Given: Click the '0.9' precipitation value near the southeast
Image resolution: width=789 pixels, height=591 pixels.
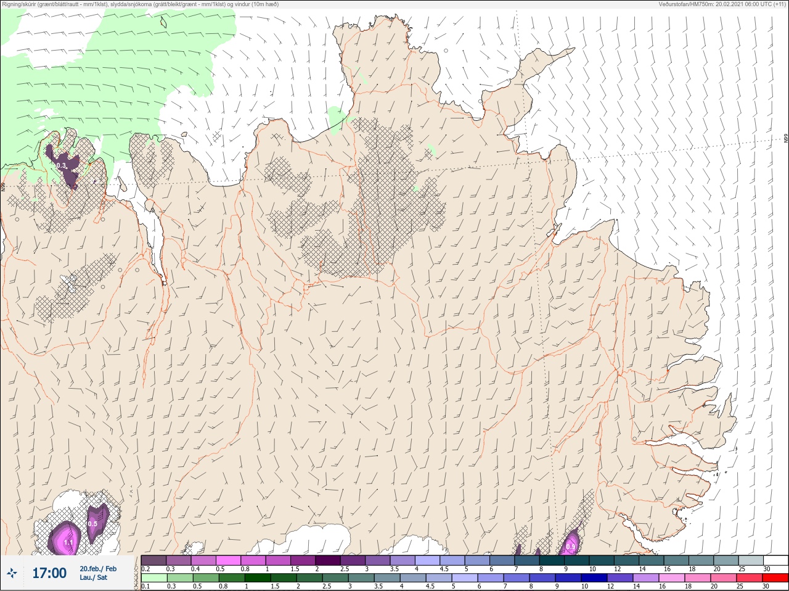Looking at the screenshot, I should coord(571,547).
